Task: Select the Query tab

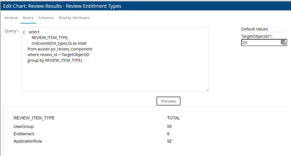Action: 28,18
